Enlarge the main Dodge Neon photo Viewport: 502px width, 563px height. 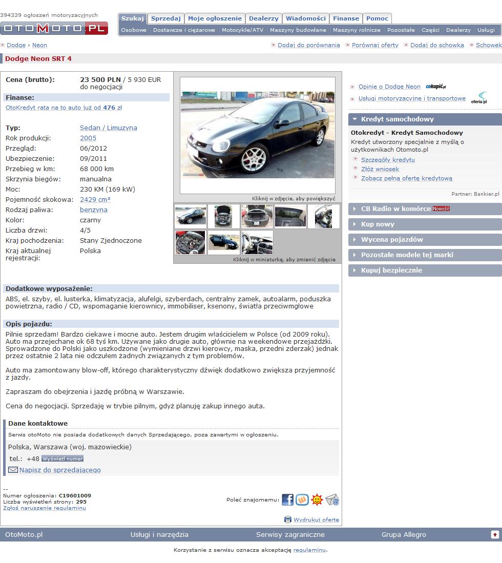pos(258,135)
